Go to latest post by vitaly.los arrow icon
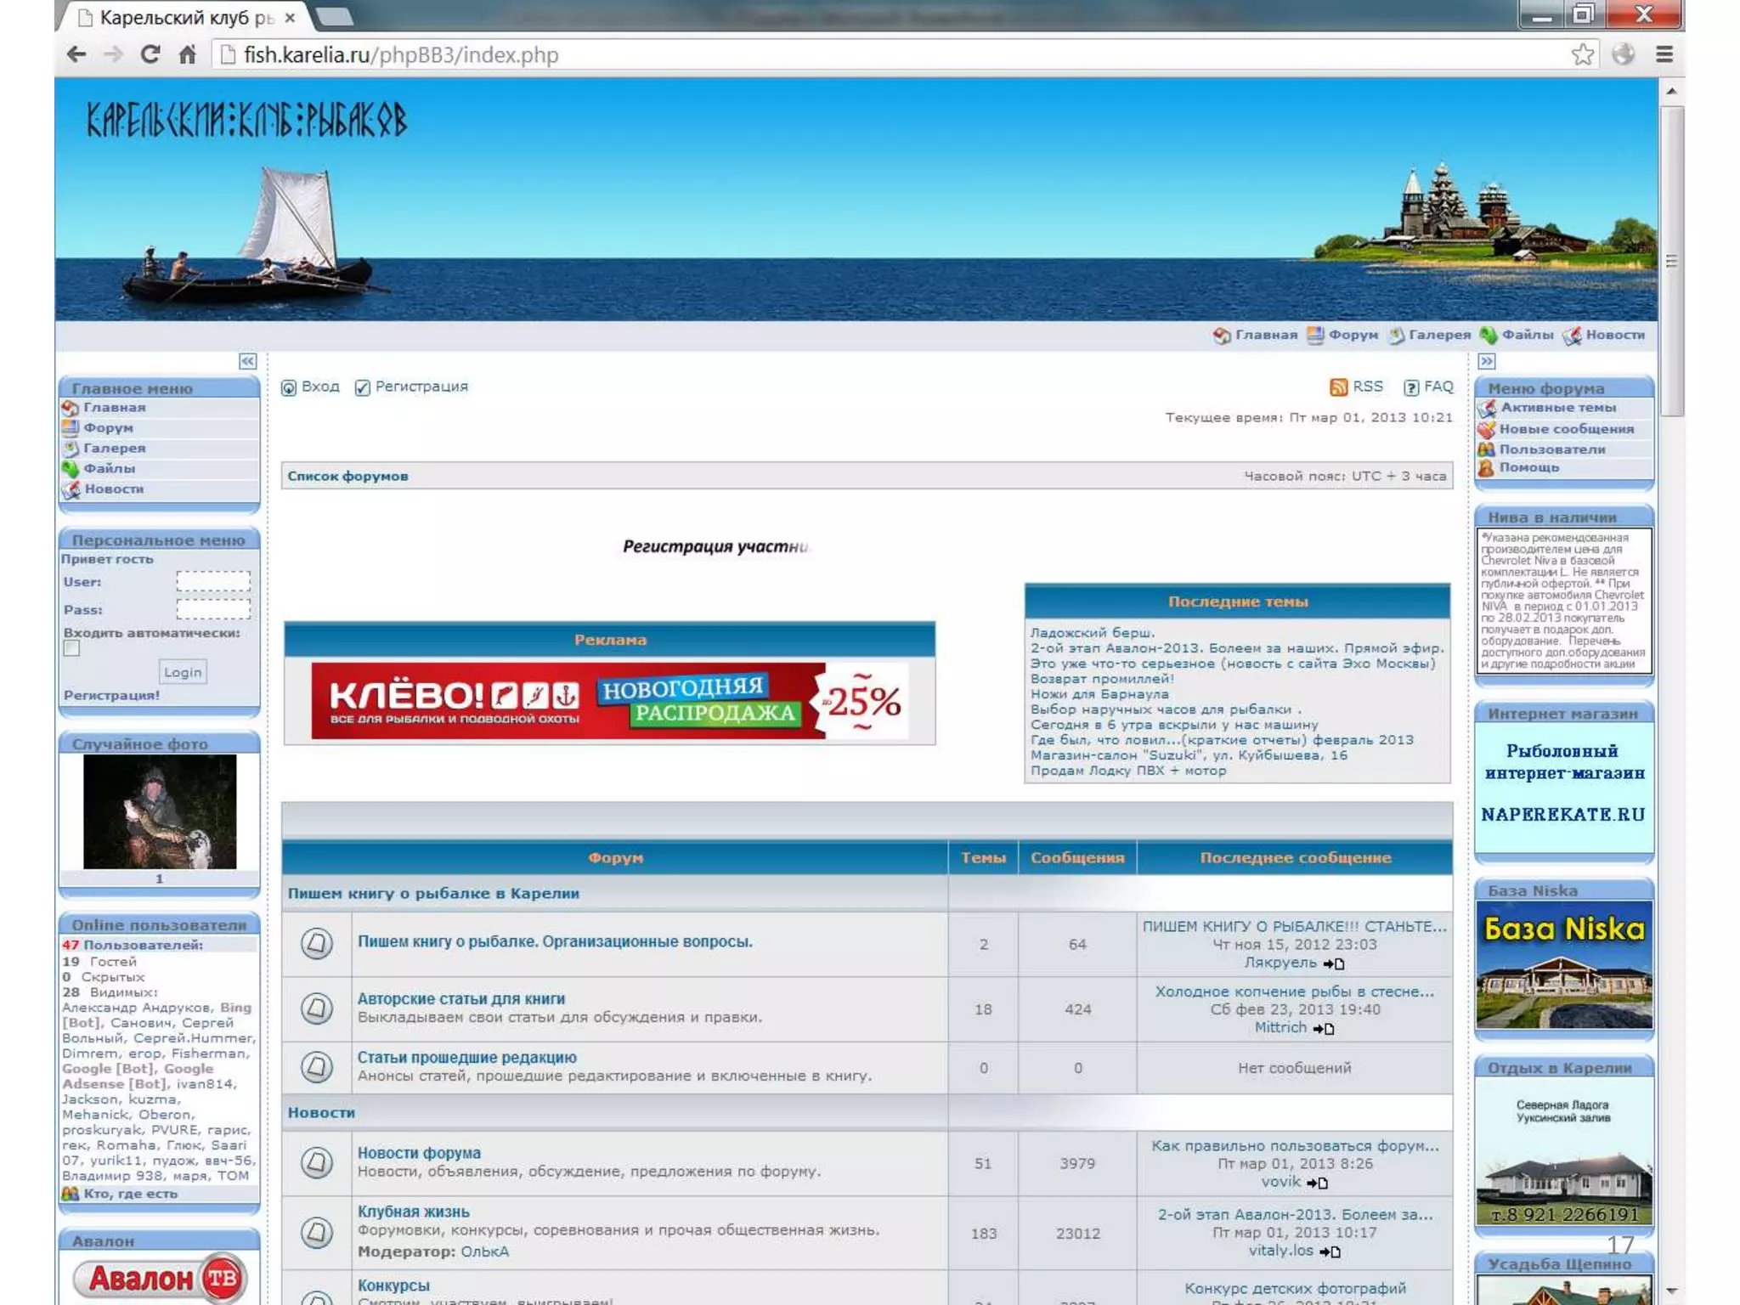This screenshot has width=1740, height=1305. tap(1330, 1251)
